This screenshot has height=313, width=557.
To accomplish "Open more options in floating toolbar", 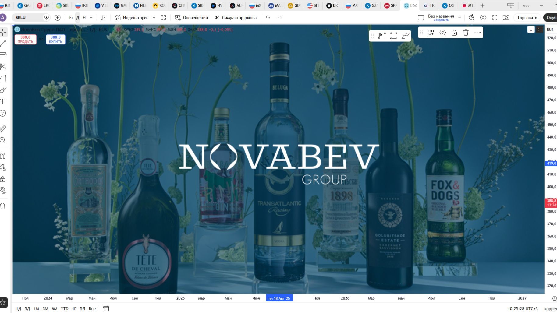I will click(477, 33).
